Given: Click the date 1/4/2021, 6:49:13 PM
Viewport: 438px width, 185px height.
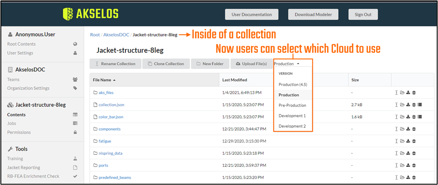Looking at the screenshot, I should click(x=242, y=93).
